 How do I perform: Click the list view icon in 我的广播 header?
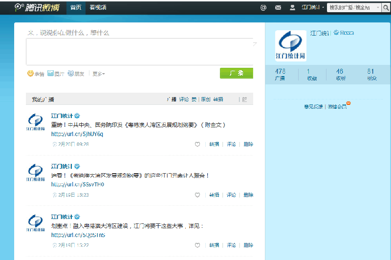pos(245,100)
